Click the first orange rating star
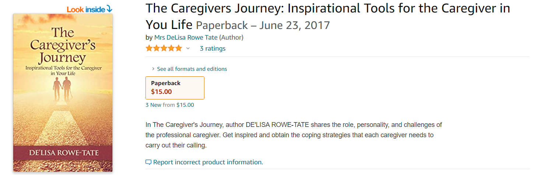 (149, 48)
